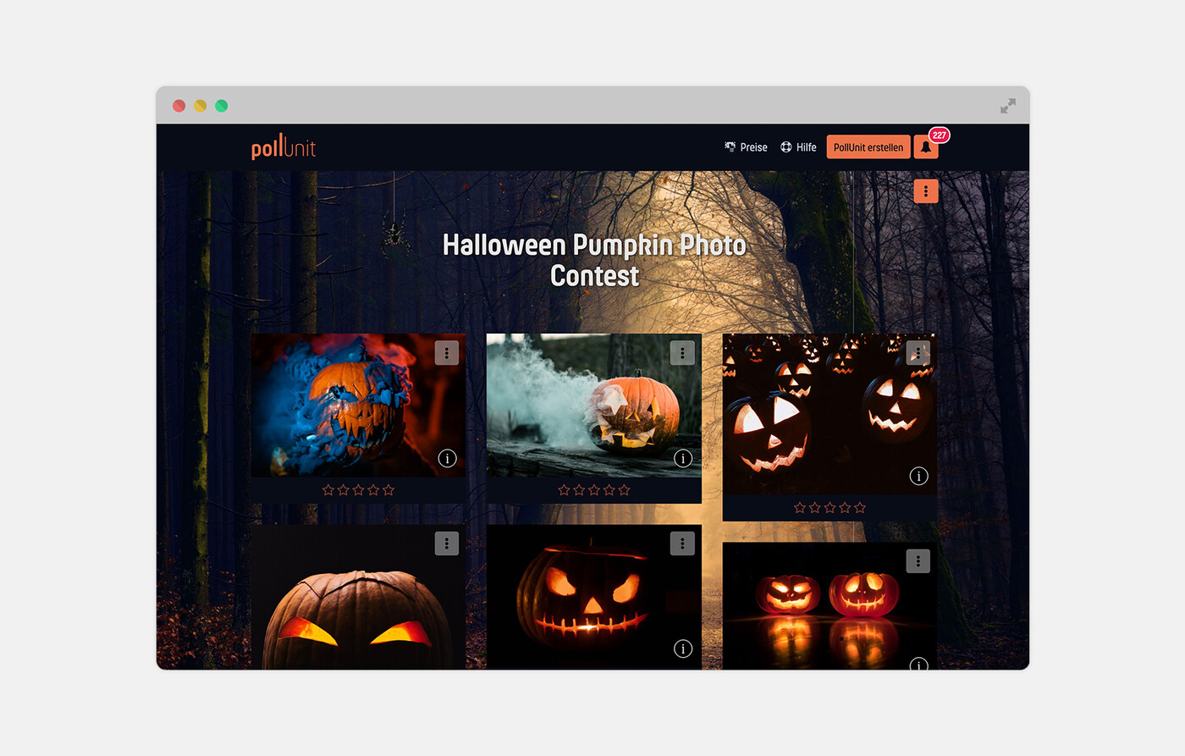Rate the white smoke pumpkin one star
Image resolution: width=1185 pixels, height=756 pixels.
(564, 490)
